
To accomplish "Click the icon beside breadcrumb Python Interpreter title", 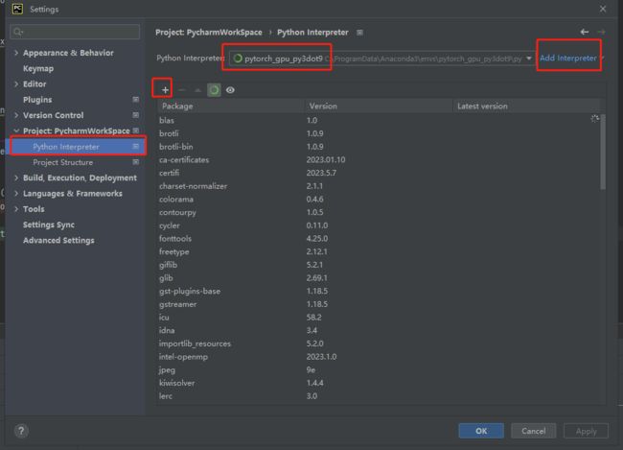I will click(359, 33).
